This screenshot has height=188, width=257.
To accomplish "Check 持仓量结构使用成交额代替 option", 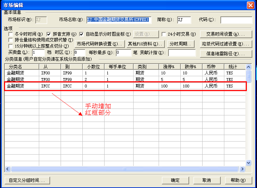I will coord(11,40).
